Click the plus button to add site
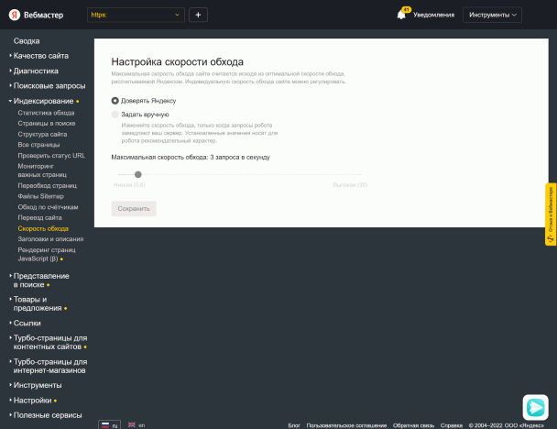Screen dimensions: 557x429 [x=199, y=15]
